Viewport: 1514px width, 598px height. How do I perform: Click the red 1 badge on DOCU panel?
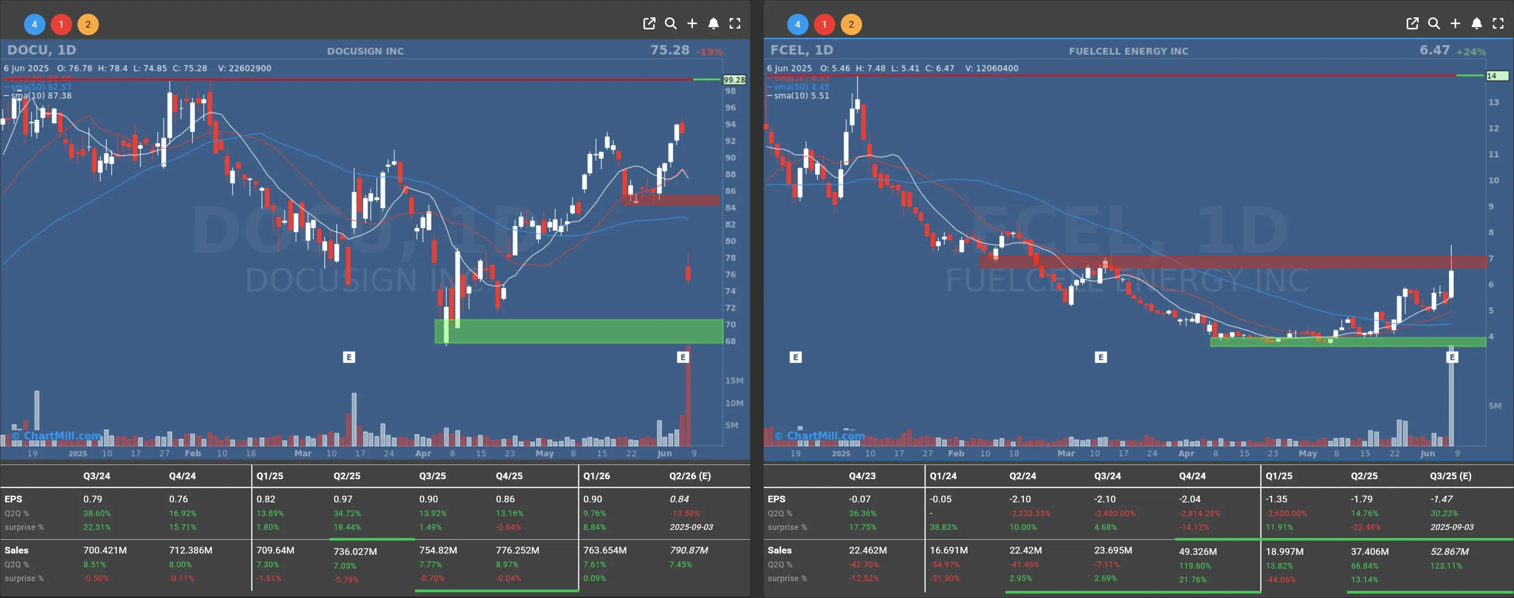tap(61, 24)
